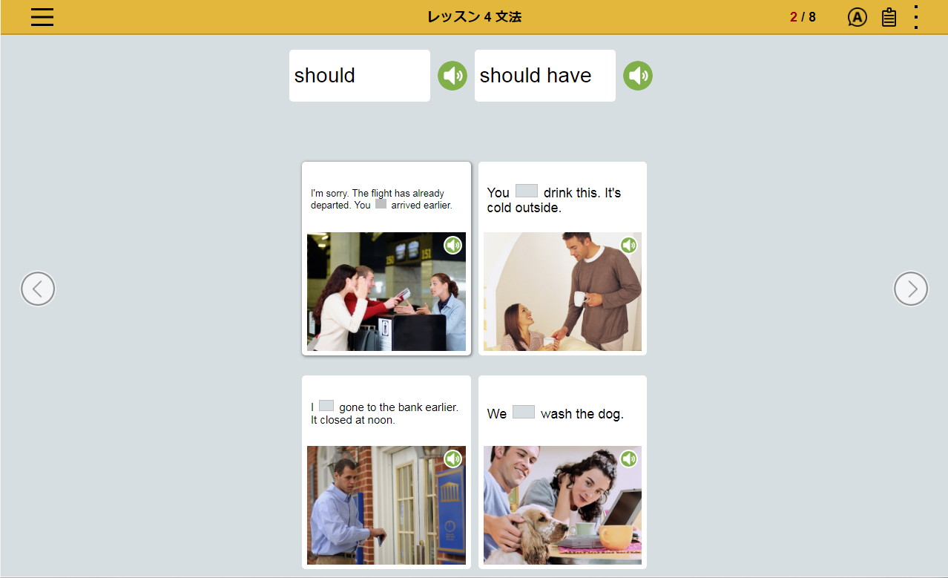Open the hamburger menu
This screenshot has width=948, height=578.
click(42, 17)
